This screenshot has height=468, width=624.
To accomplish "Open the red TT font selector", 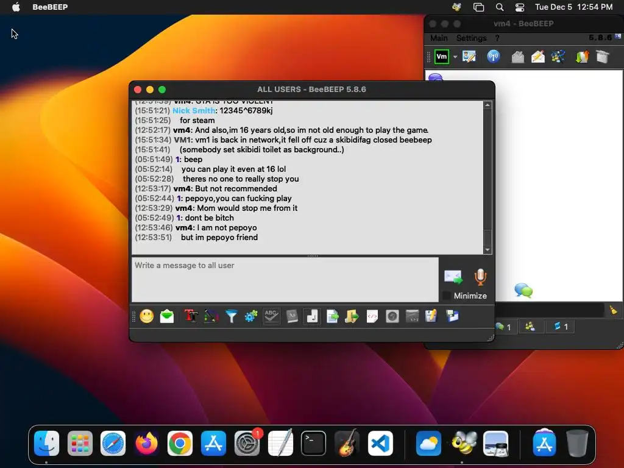I will click(191, 316).
